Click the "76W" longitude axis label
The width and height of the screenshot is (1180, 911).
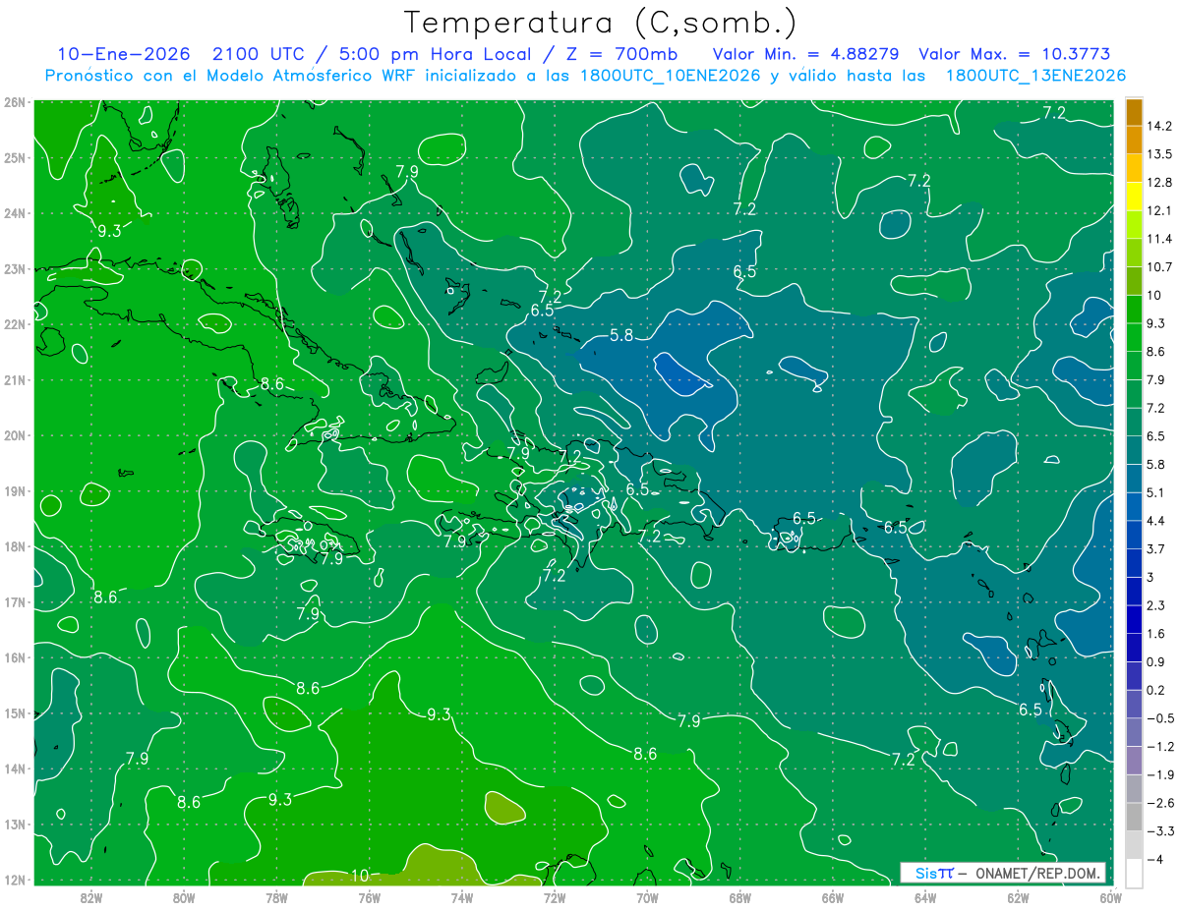(369, 896)
